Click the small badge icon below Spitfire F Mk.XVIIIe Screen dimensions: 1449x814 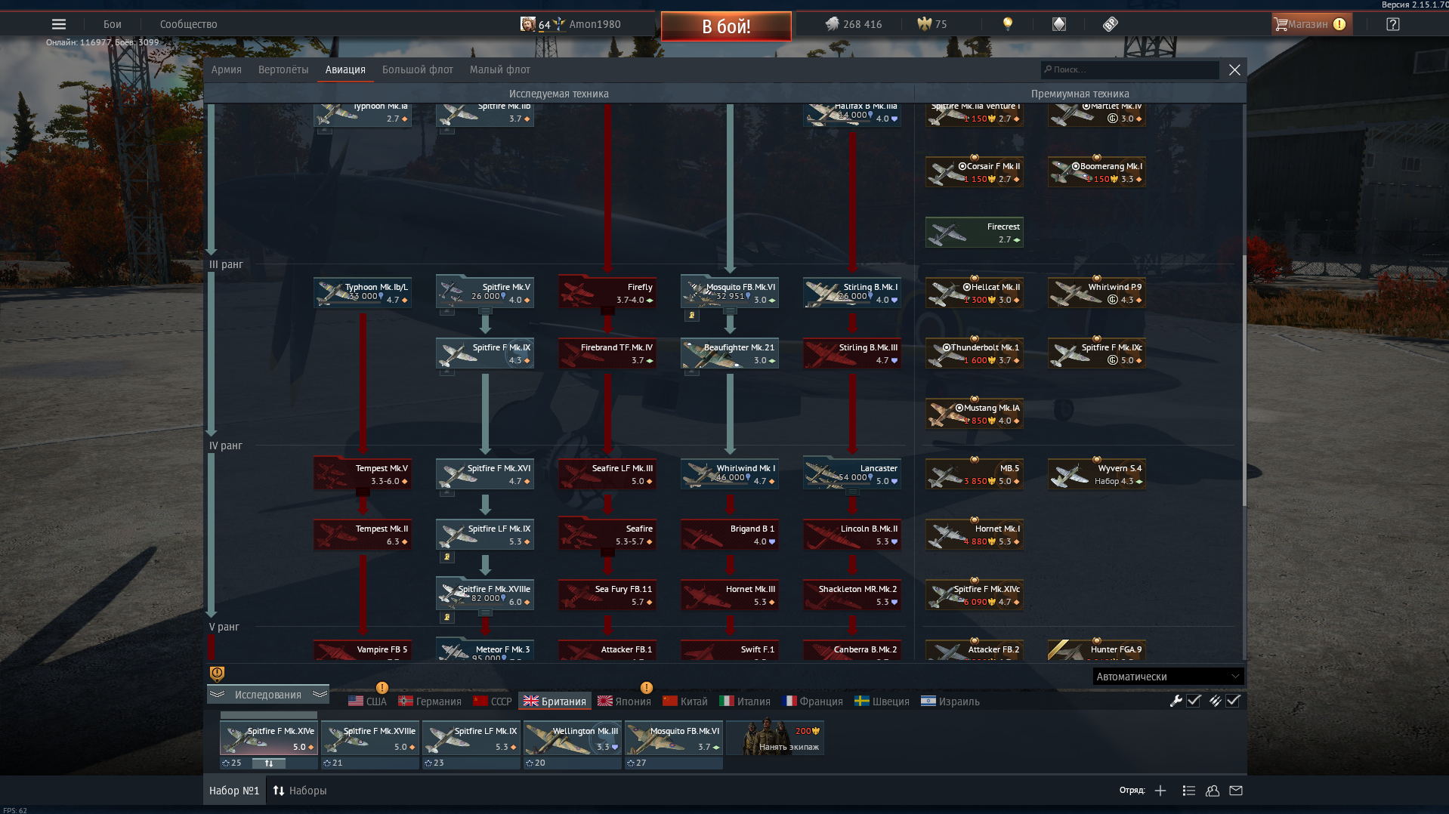click(446, 618)
